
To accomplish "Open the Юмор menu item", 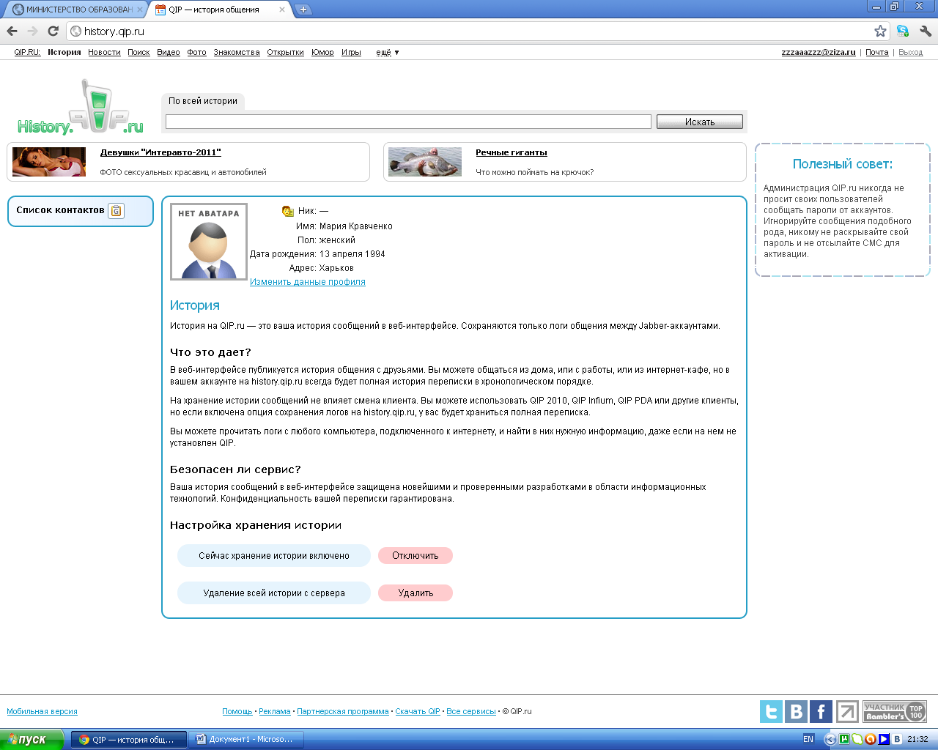I will pos(322,52).
